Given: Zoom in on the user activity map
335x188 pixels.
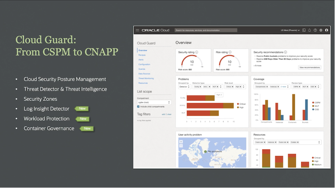Looking at the screenshot, I should click(x=181, y=142).
